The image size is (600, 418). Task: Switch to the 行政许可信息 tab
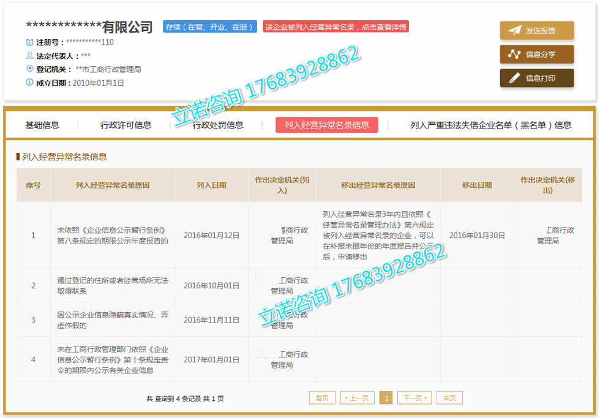126,125
